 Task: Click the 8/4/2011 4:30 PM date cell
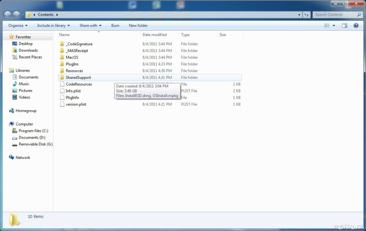[x=157, y=71]
